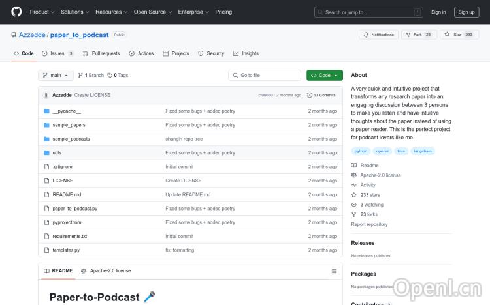
Task: Click the llms topic tag
Action: point(401,151)
